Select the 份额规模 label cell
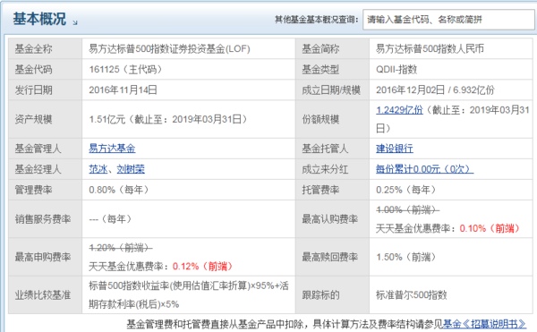Viewport: 537px width, 332px height. pyautogui.click(x=333, y=119)
